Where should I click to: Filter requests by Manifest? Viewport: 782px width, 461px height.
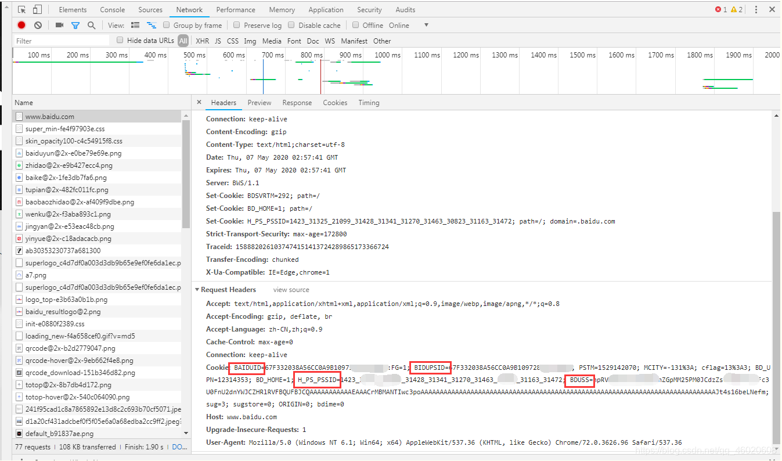point(354,41)
